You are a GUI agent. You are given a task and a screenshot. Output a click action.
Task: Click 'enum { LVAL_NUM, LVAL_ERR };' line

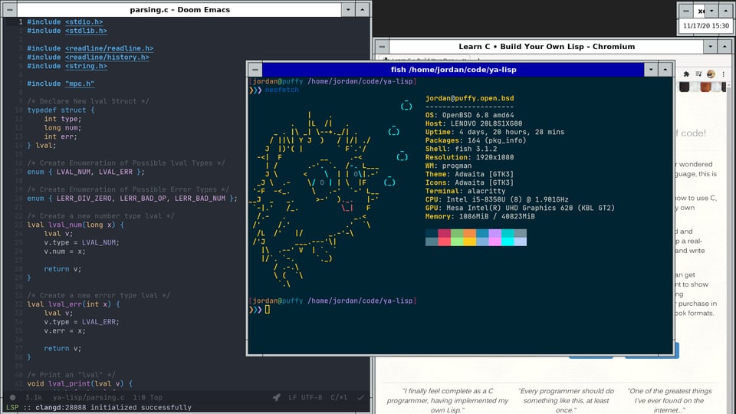[86, 172]
